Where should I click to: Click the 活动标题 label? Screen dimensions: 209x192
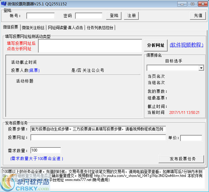[x=25, y=81]
